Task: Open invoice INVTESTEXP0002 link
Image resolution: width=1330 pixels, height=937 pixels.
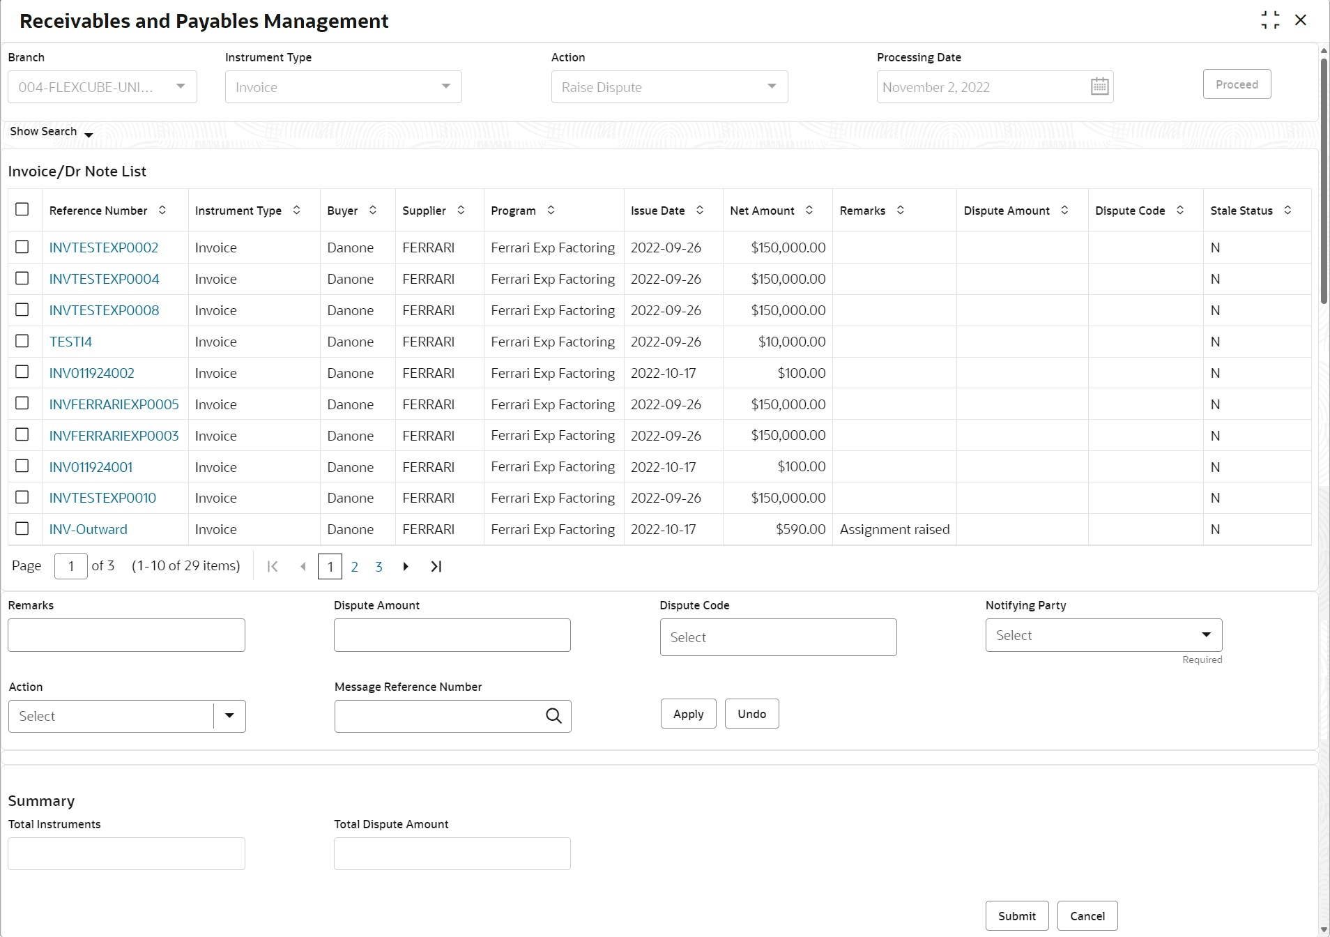Action: [x=104, y=247]
